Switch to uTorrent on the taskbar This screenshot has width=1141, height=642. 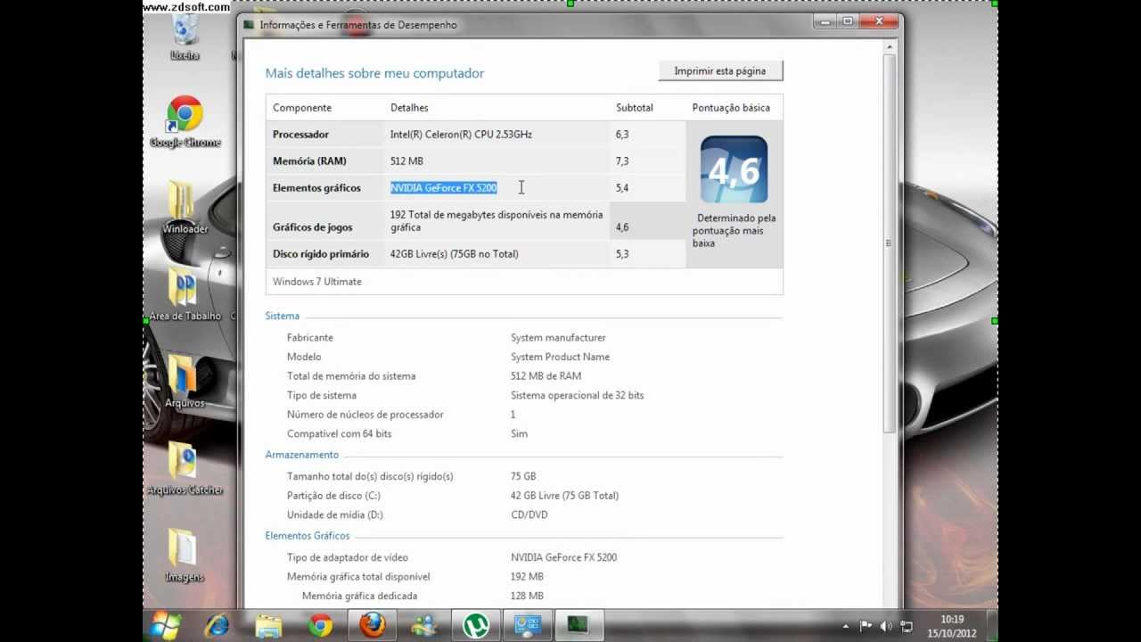(x=476, y=625)
